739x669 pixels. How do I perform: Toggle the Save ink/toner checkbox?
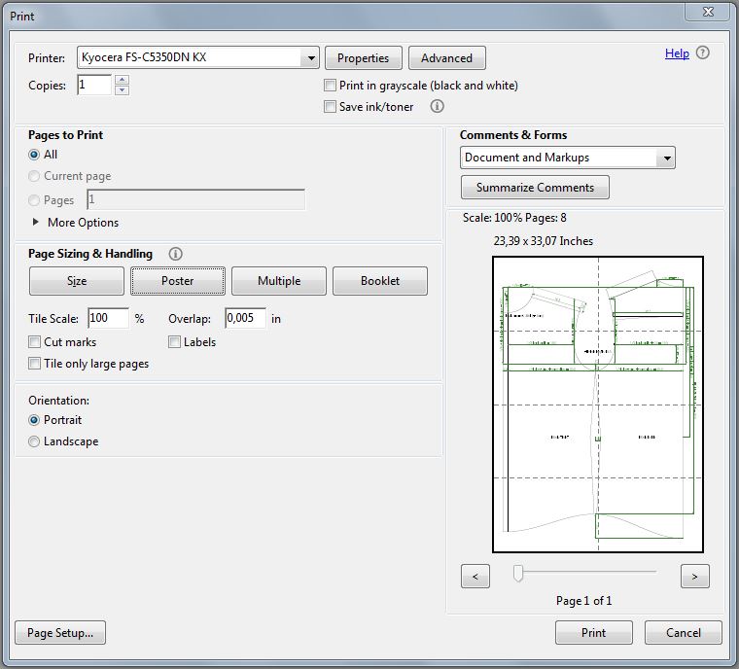pos(330,107)
